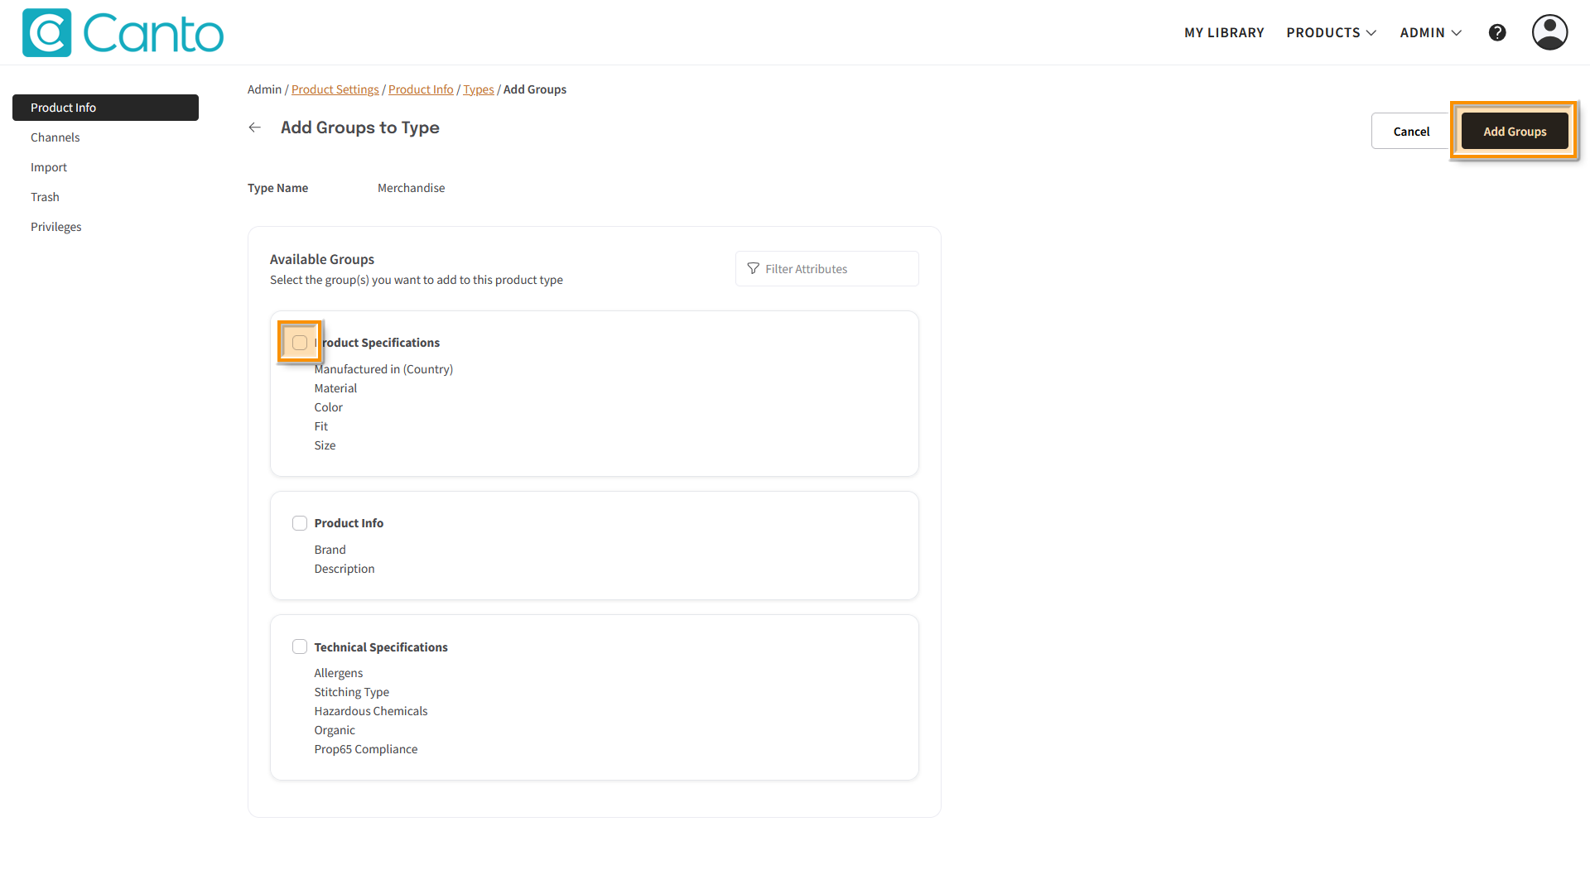Viewport: 1590px width, 894px height.
Task: Select the Product Info group checkbox
Action: (300, 523)
